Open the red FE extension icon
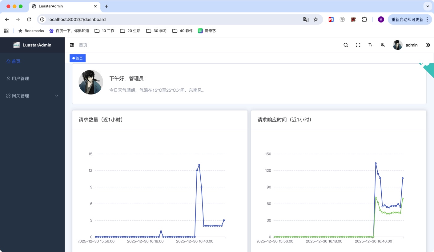Screen dimensions: 434x252 (331, 19)
